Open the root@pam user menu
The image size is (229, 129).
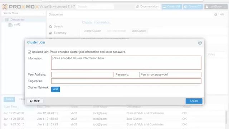pyautogui.click(x=216, y=6)
